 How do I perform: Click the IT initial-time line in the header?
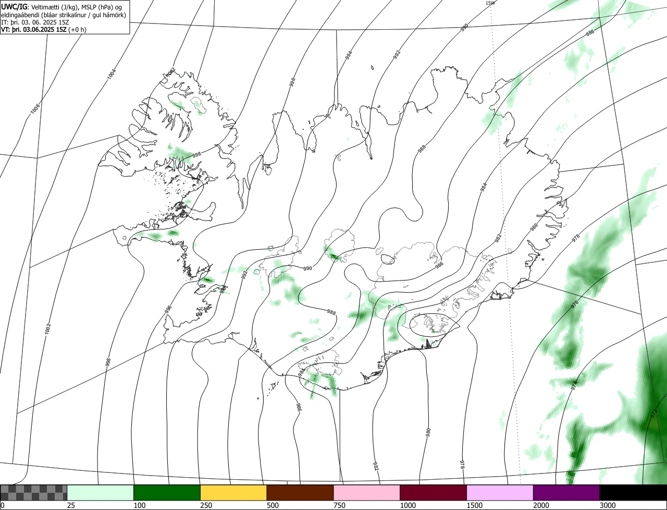click(35, 22)
